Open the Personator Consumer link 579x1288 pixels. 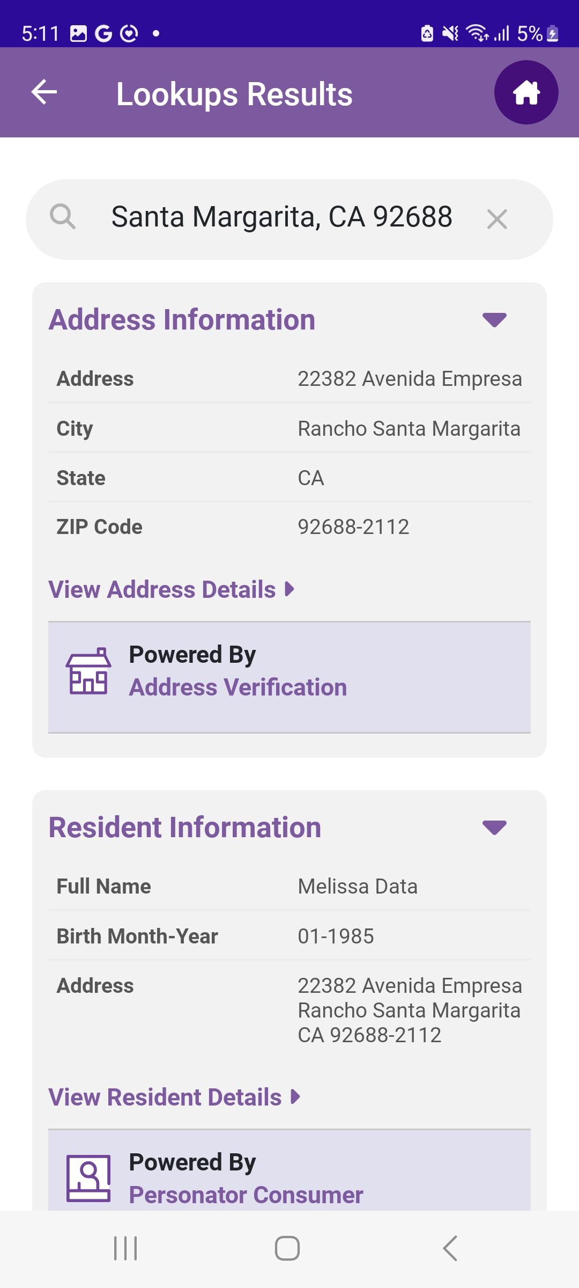click(x=246, y=1195)
